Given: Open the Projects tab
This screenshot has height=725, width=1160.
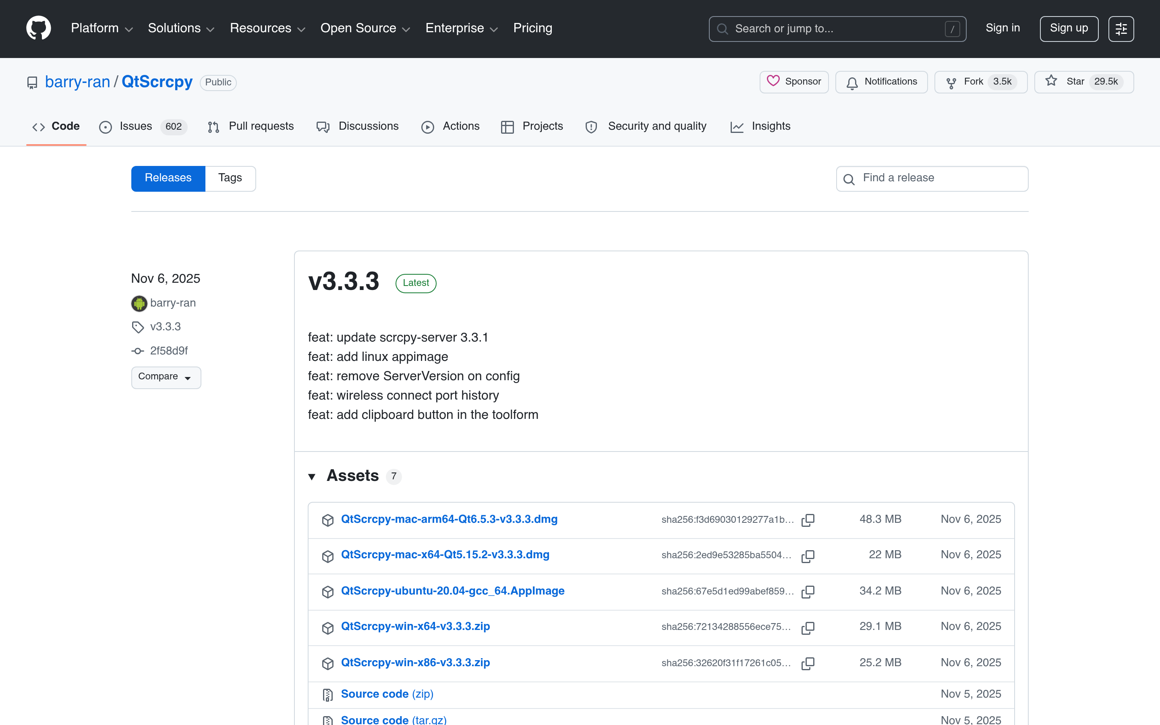Looking at the screenshot, I should 532,126.
